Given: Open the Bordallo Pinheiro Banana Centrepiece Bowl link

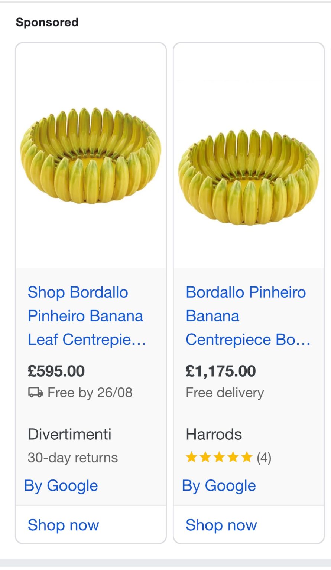Looking at the screenshot, I should 247,316.
